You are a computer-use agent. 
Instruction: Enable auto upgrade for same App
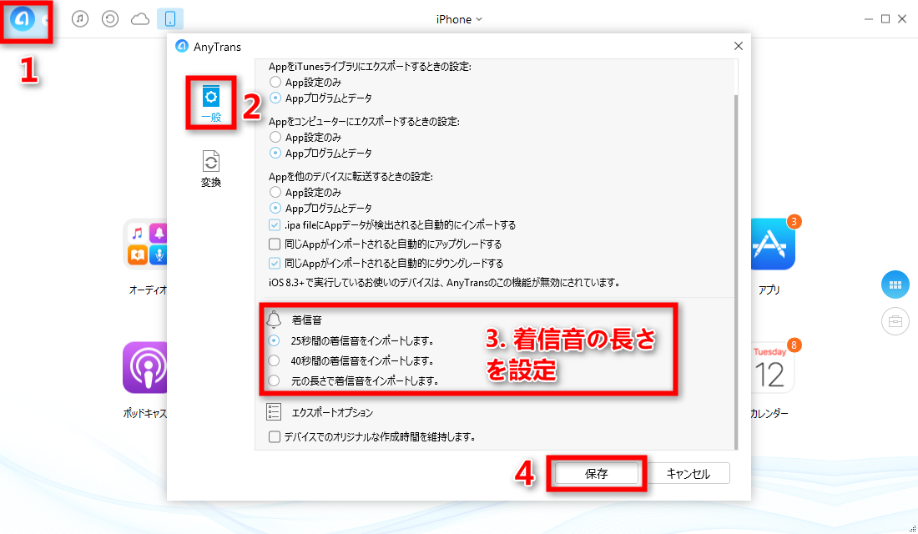pyautogui.click(x=275, y=244)
